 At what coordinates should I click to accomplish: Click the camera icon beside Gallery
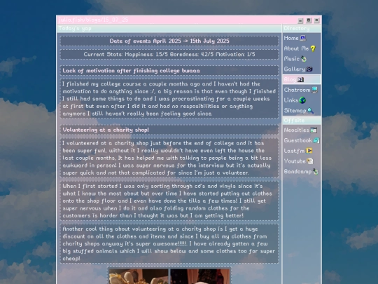click(309, 69)
